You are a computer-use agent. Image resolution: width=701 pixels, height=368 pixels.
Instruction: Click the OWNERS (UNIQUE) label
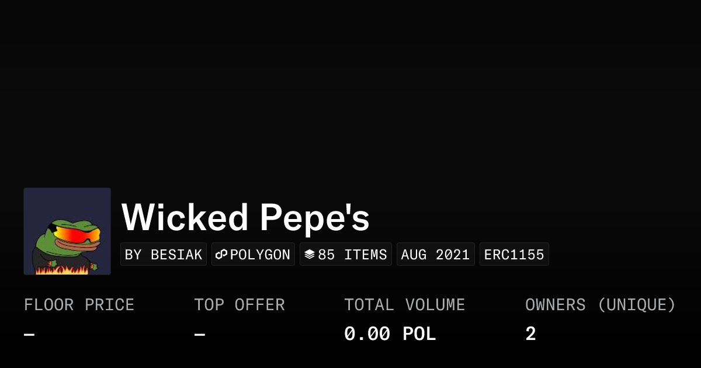[600, 305]
